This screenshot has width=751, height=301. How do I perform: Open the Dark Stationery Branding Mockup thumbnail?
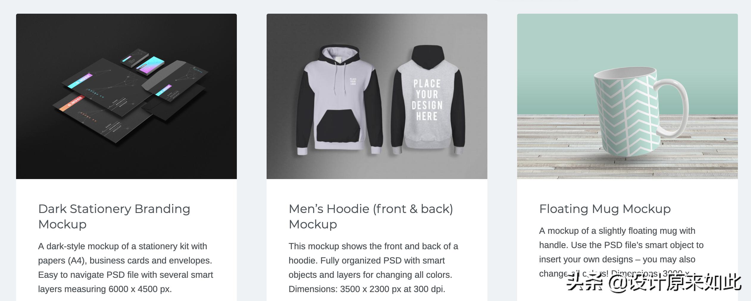[x=126, y=96]
